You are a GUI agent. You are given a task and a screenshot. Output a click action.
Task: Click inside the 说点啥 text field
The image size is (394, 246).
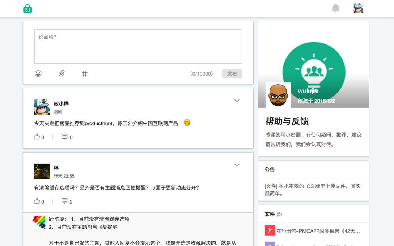[x=137, y=46]
